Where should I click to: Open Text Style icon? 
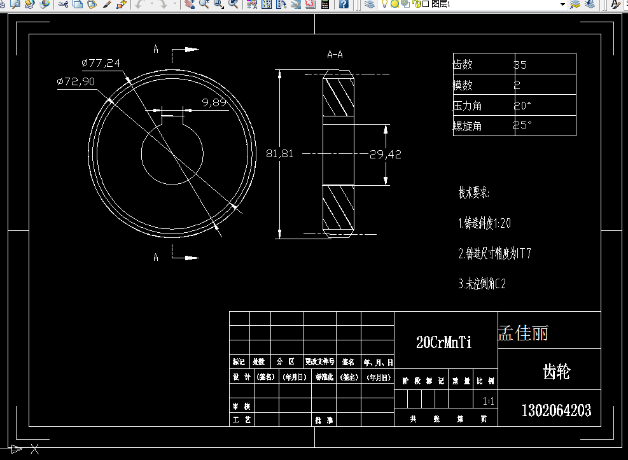[615, 4]
